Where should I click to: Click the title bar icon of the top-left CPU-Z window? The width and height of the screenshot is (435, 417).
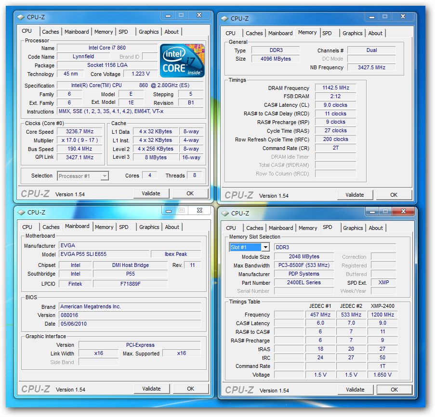[21, 17]
